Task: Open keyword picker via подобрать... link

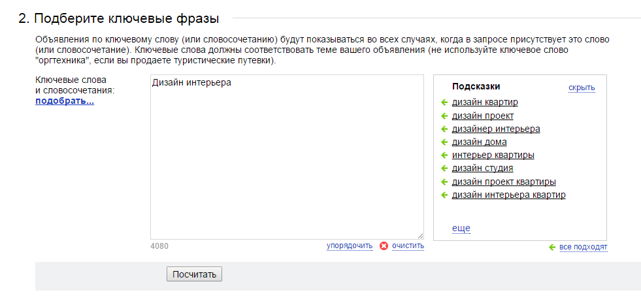Action: coord(65,101)
